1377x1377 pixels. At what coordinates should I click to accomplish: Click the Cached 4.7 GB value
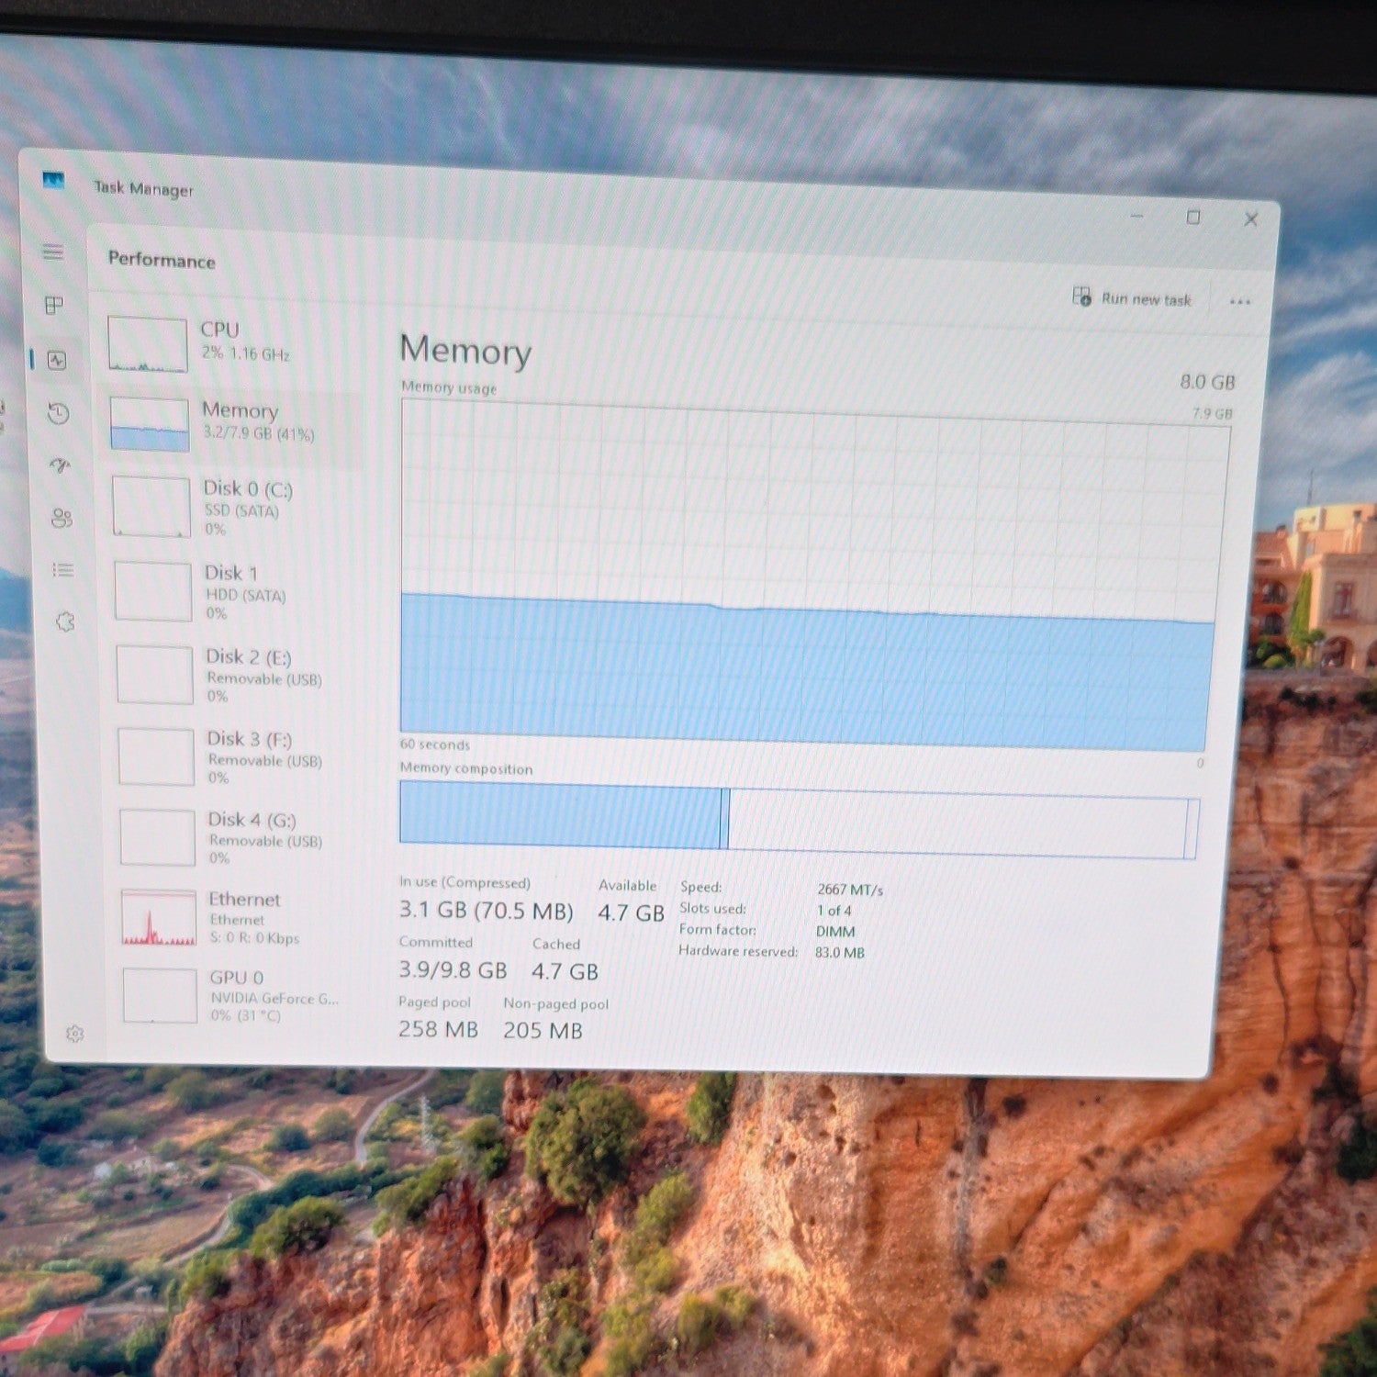tap(565, 971)
